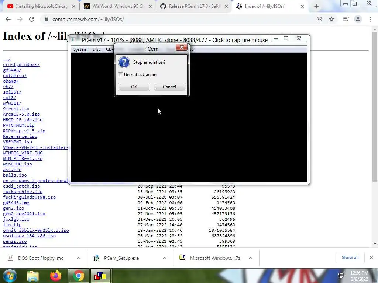The image size is (378, 283).
Task: Open the Disc menu in PCem
Action: (97, 49)
